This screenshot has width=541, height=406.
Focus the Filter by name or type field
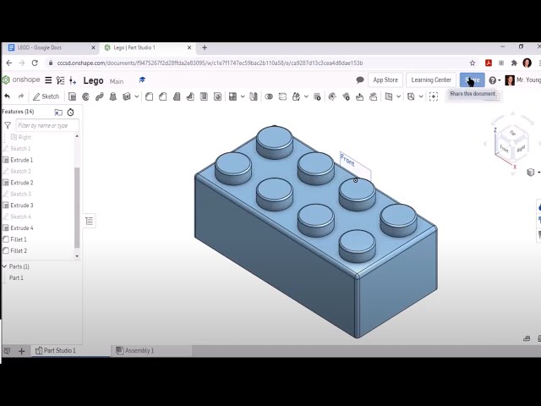(x=47, y=125)
